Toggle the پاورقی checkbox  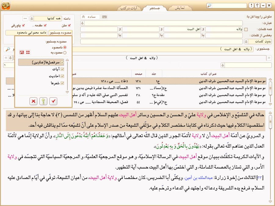coord(23,25)
